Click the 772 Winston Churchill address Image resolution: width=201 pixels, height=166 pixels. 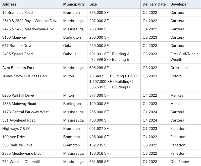tap(21, 162)
